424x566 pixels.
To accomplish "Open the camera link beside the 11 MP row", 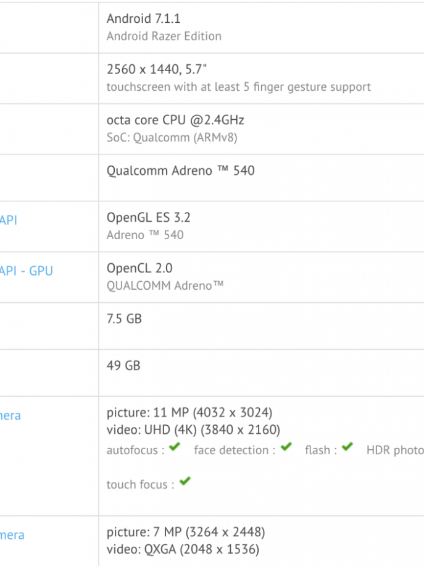I will point(10,416).
